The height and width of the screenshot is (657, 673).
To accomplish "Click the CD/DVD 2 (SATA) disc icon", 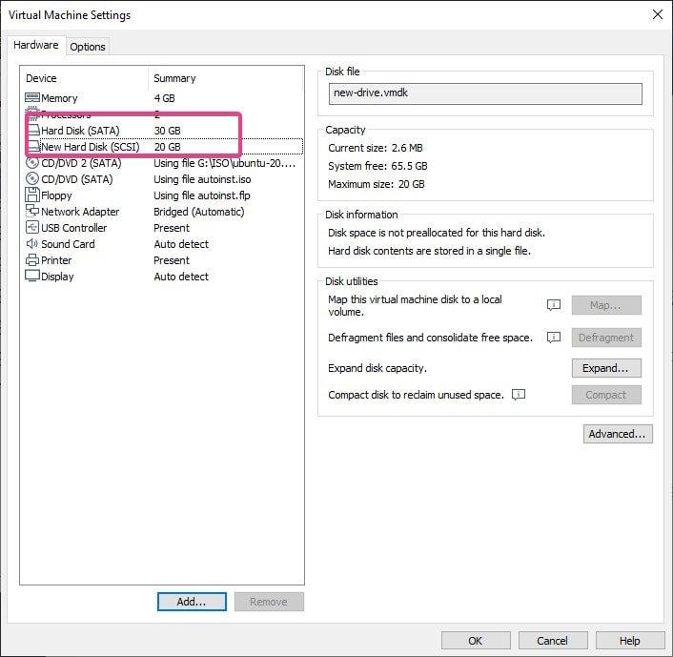I will pyautogui.click(x=32, y=163).
